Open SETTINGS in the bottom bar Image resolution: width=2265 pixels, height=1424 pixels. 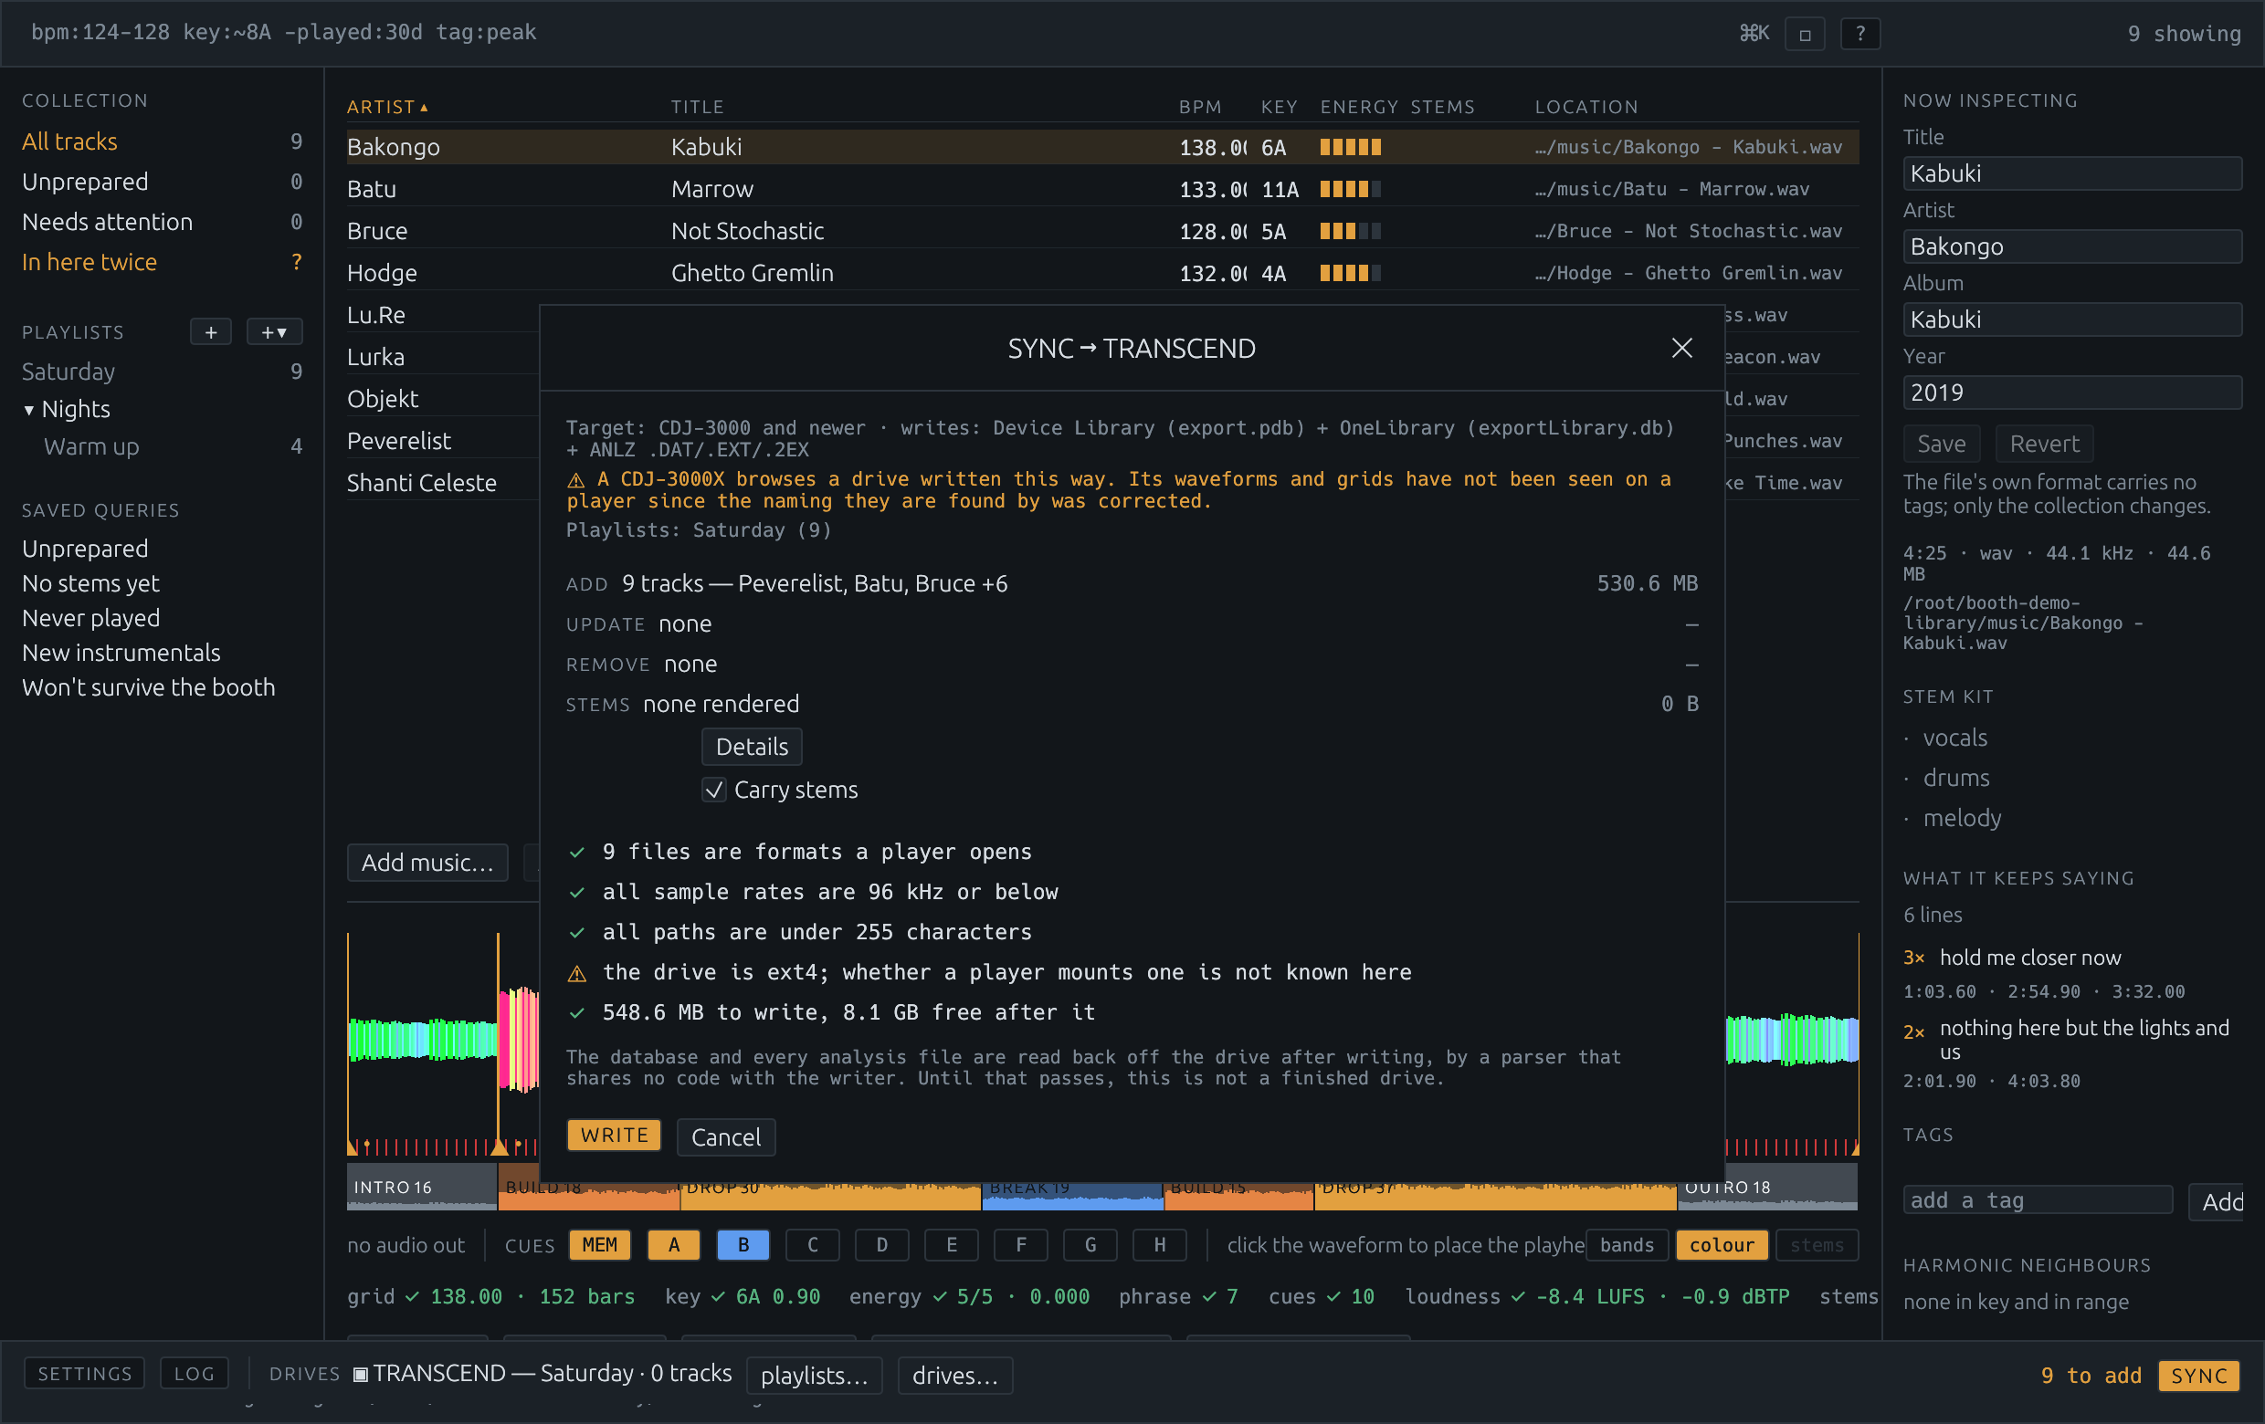[85, 1373]
